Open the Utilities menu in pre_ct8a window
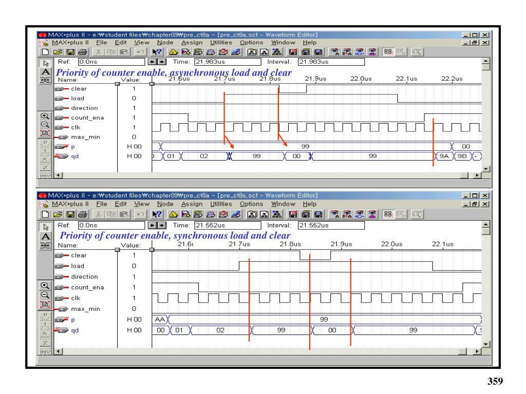526x394 pixels. pyautogui.click(x=221, y=43)
